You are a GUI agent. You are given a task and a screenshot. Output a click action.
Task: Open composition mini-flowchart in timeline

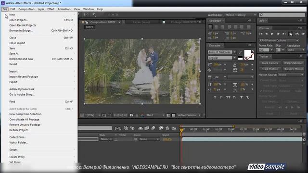117,128
